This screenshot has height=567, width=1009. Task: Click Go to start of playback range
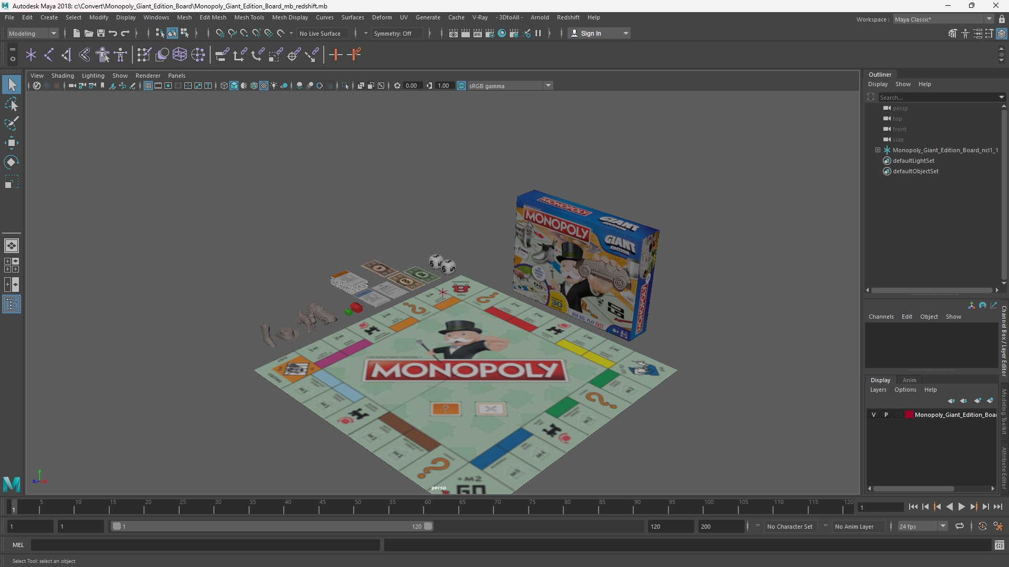pyautogui.click(x=913, y=507)
